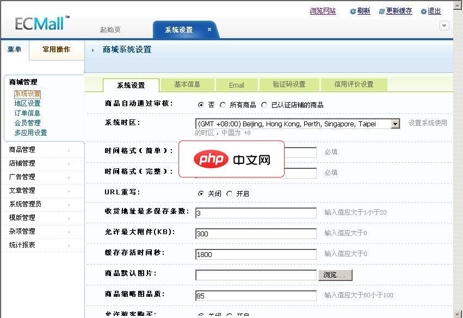Image resolution: width=463 pixels, height=318 pixels.
Task: Select the 所有商品 radio option
Action: tap(222, 105)
